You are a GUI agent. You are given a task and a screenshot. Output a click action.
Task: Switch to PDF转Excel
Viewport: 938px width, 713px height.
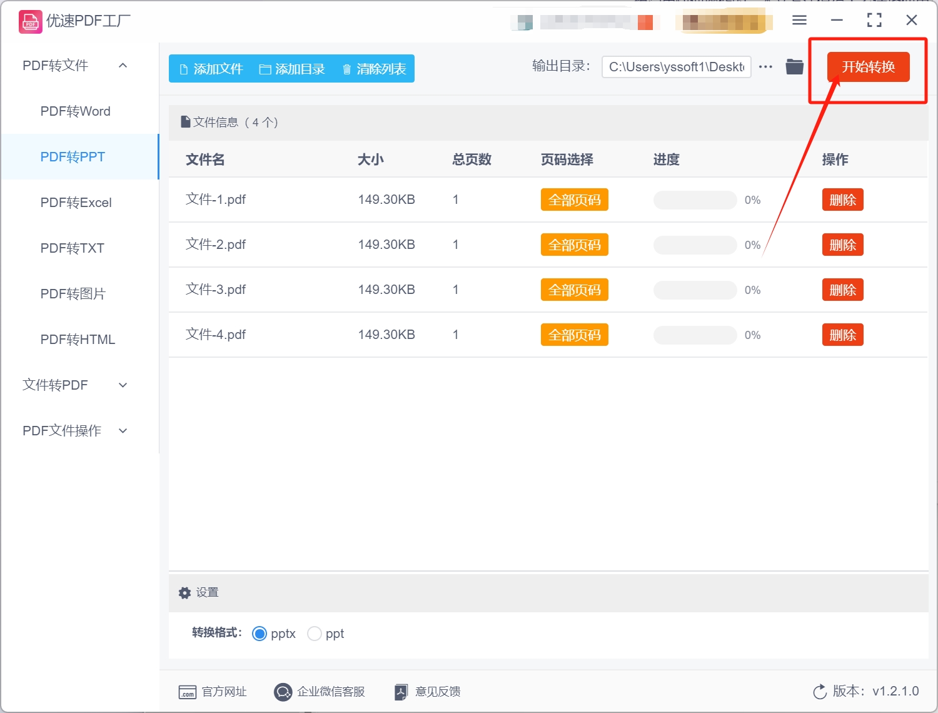pyautogui.click(x=80, y=203)
